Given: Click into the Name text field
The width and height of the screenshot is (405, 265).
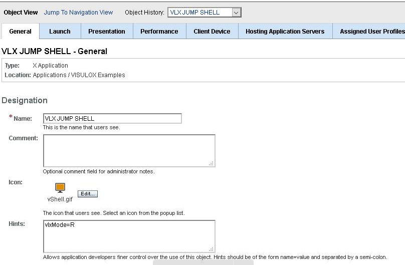Looking at the screenshot, I should tap(112, 119).
